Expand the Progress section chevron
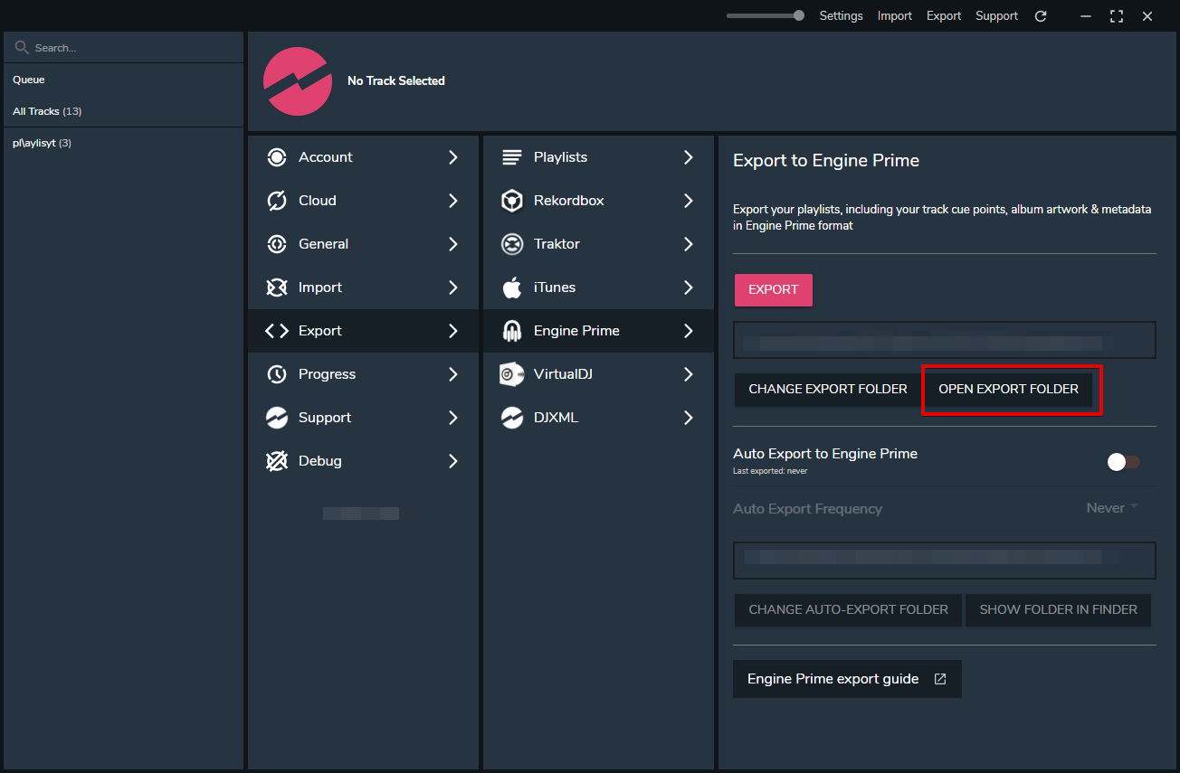The image size is (1180, 773). [453, 374]
